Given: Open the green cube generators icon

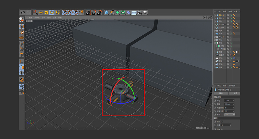Looking at the screenshot, I should [x=118, y=12].
